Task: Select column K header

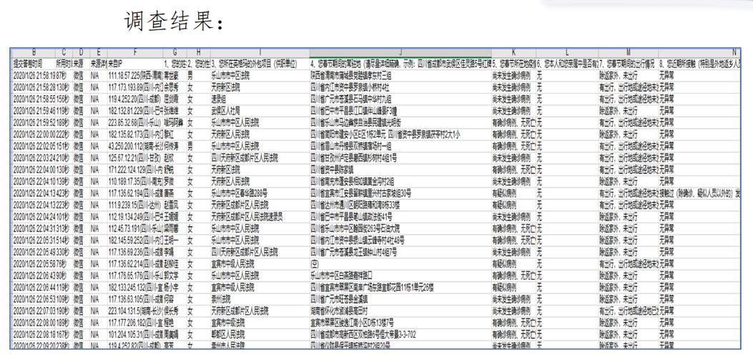Action: [513, 52]
